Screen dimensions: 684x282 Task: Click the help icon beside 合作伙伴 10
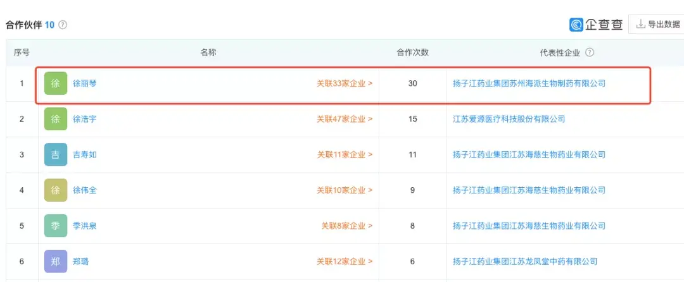coord(63,25)
